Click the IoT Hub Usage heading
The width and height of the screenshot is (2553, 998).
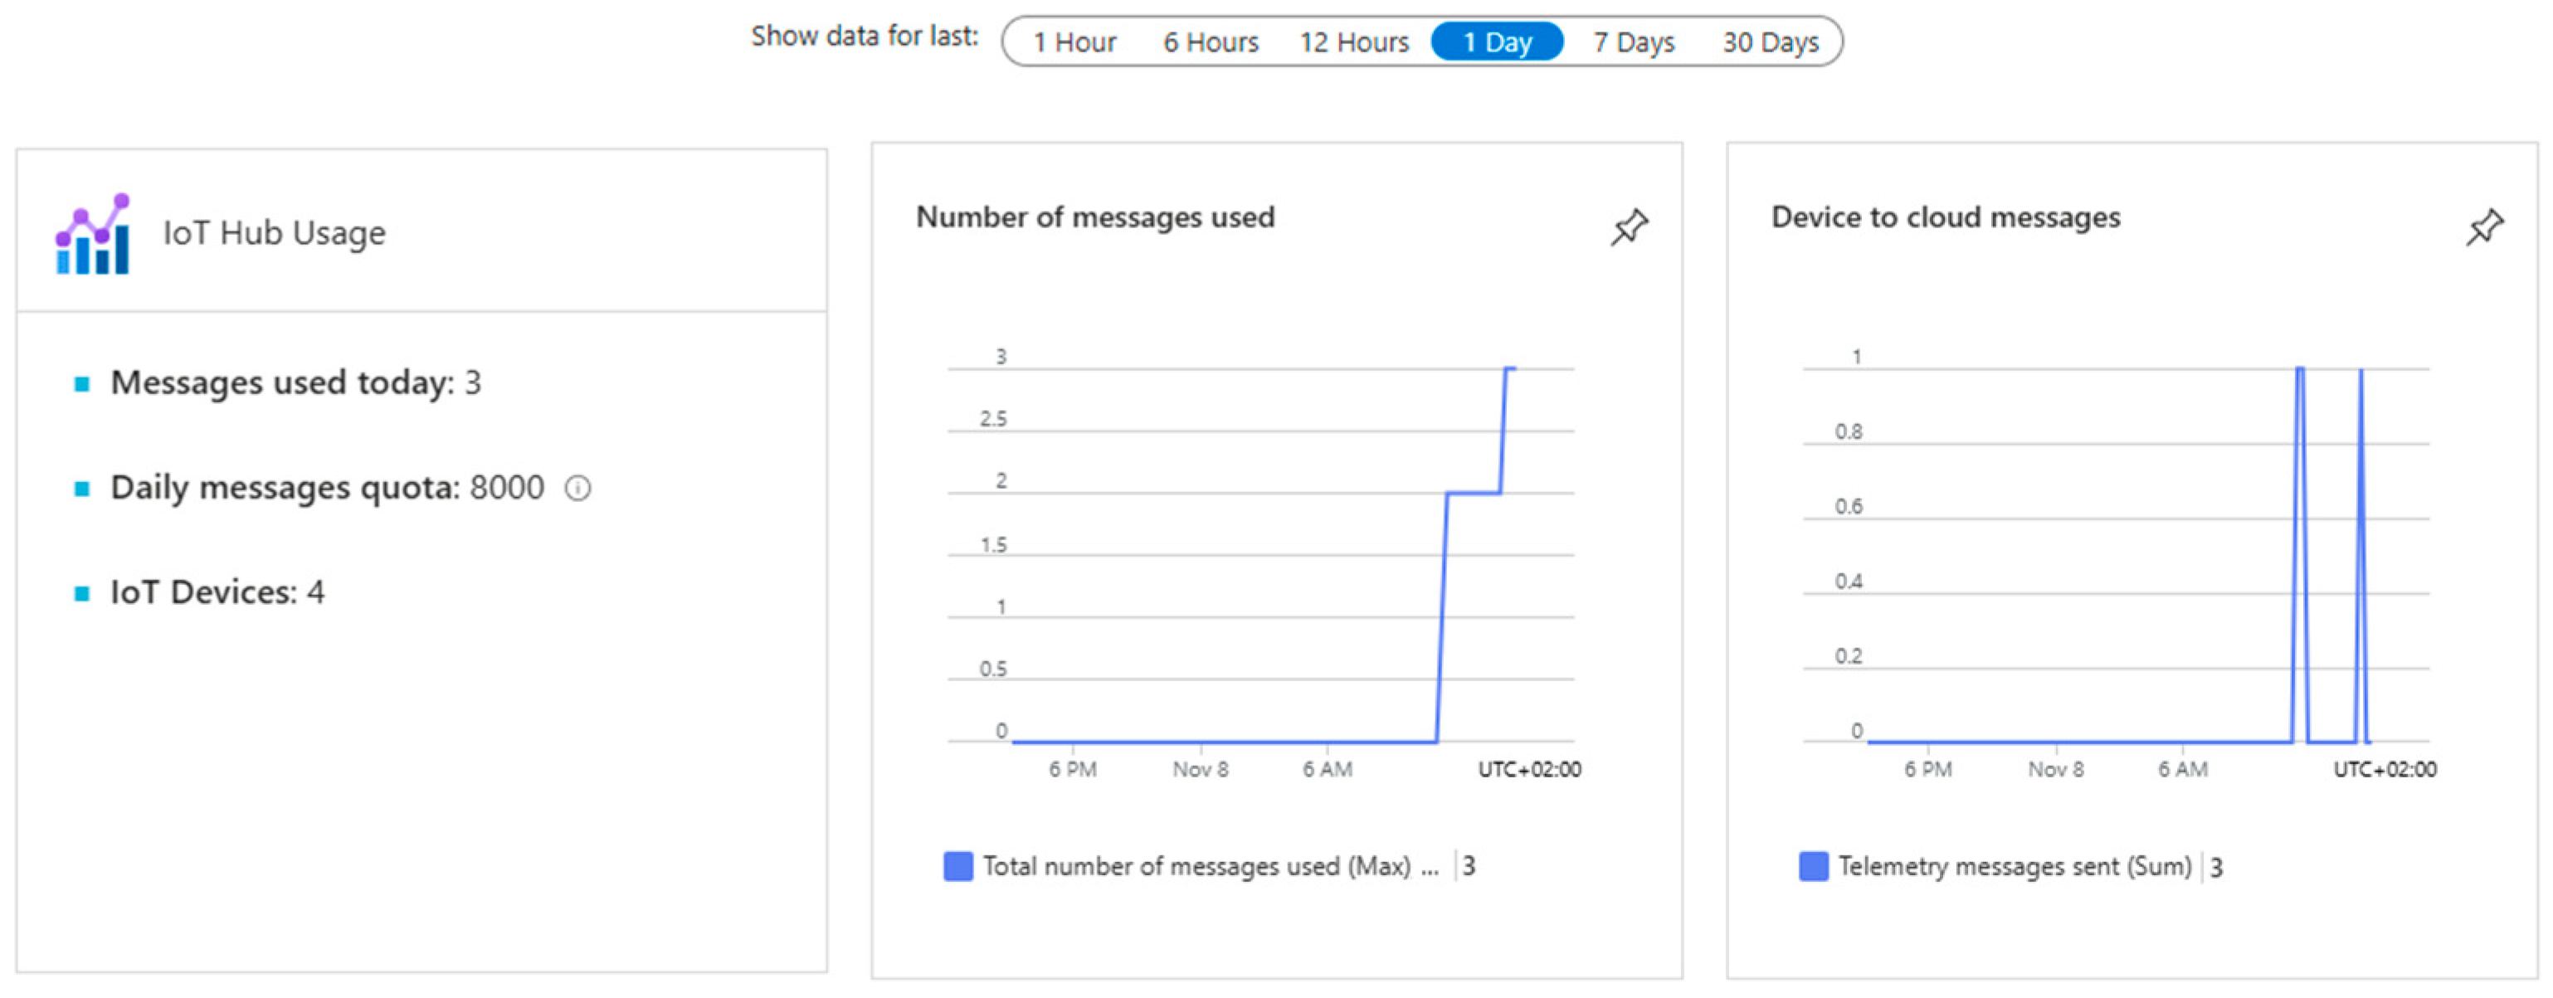point(274,233)
